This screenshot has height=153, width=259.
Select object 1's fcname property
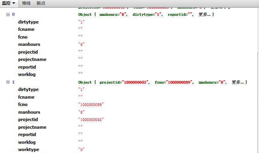coord(26,97)
